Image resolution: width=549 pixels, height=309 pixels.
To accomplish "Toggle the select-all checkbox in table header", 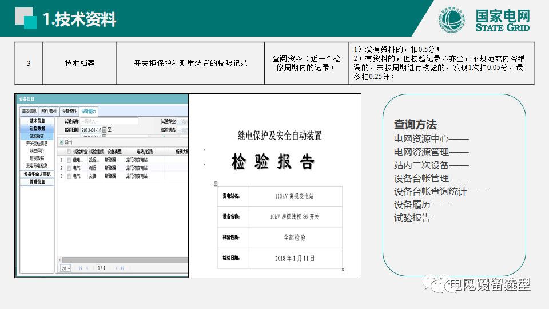I will pos(69,152).
